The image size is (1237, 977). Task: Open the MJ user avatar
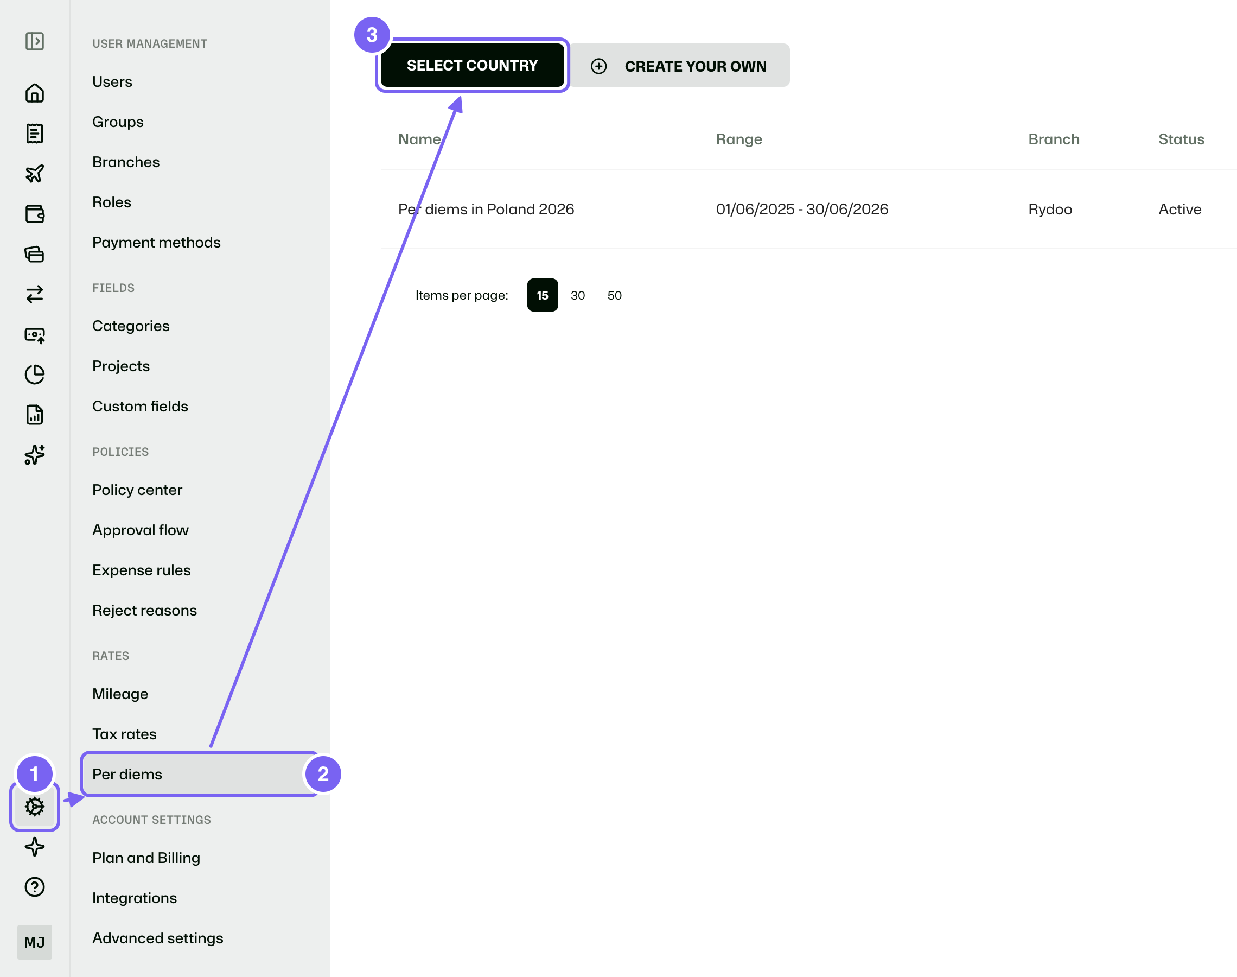(34, 942)
